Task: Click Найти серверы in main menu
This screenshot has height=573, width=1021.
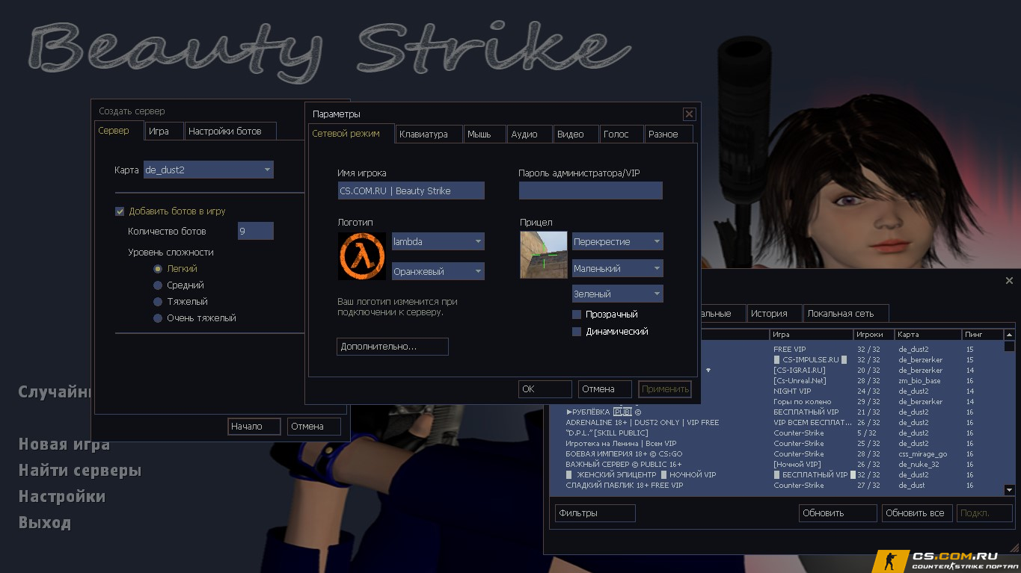Action: tap(79, 471)
